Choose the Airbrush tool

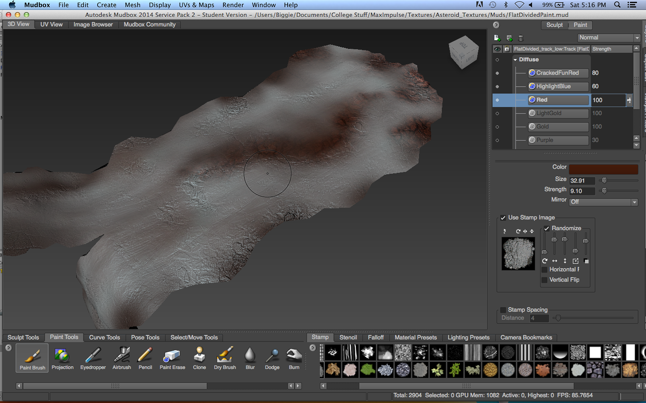point(122,358)
